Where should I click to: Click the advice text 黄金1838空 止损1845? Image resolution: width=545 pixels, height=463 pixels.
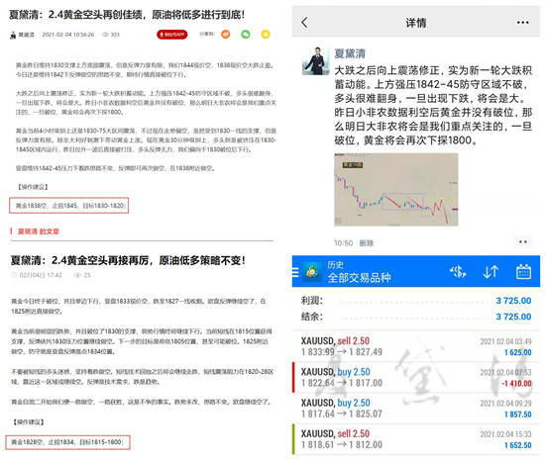(68, 206)
